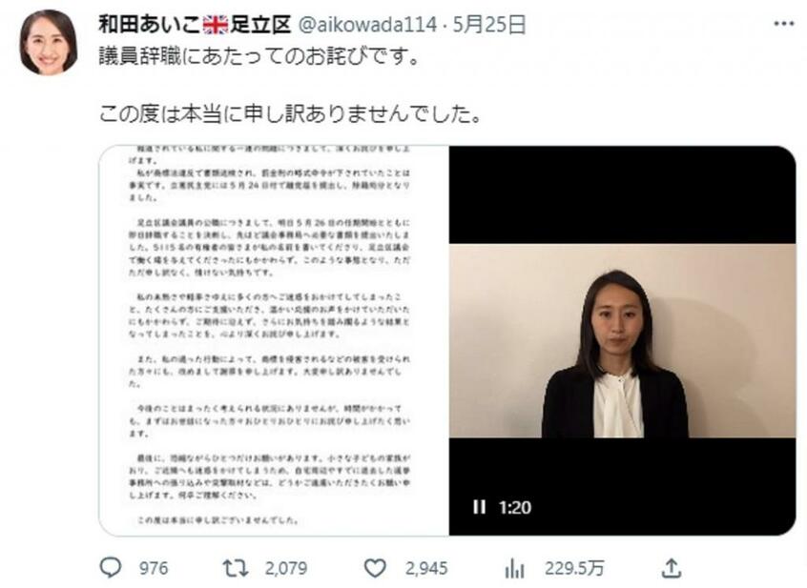Open the 5月25日 tweet date link

[x=489, y=24]
